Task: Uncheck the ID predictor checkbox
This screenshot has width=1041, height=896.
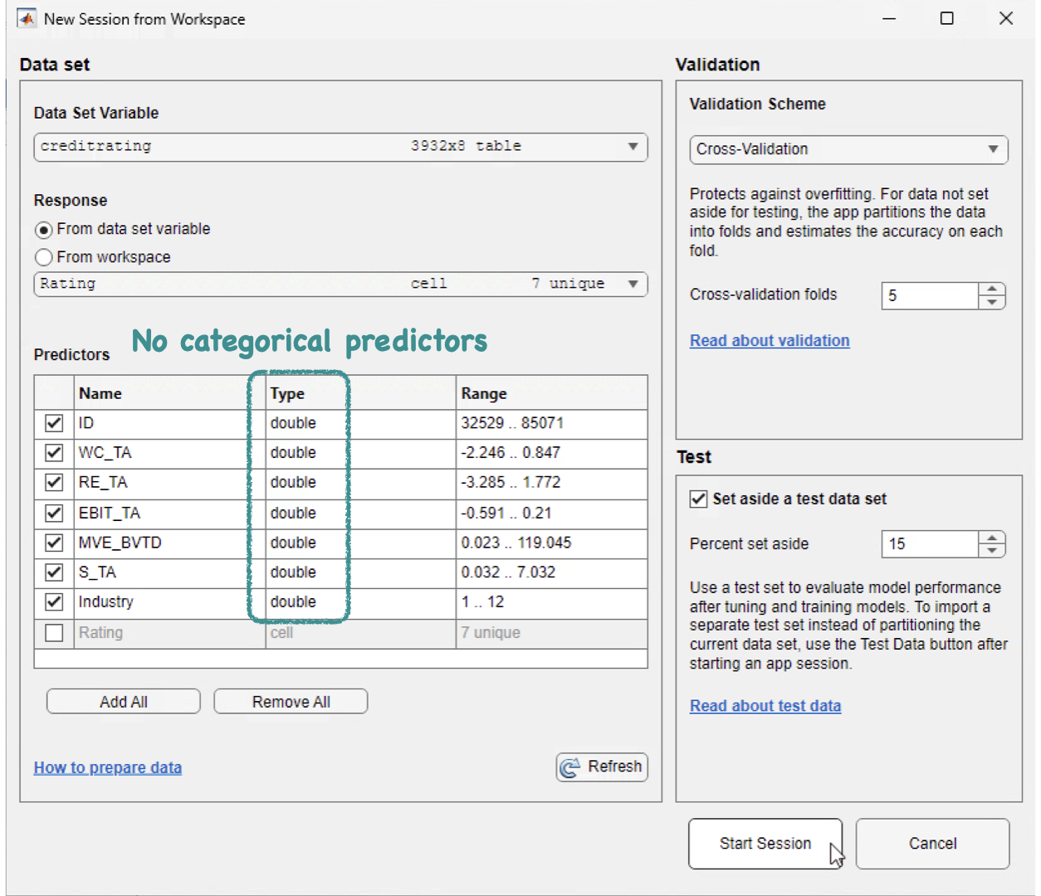Action: coord(54,423)
